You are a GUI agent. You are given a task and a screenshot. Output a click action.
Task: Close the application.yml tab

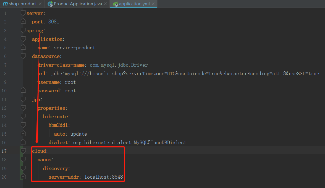[x=153, y=4]
